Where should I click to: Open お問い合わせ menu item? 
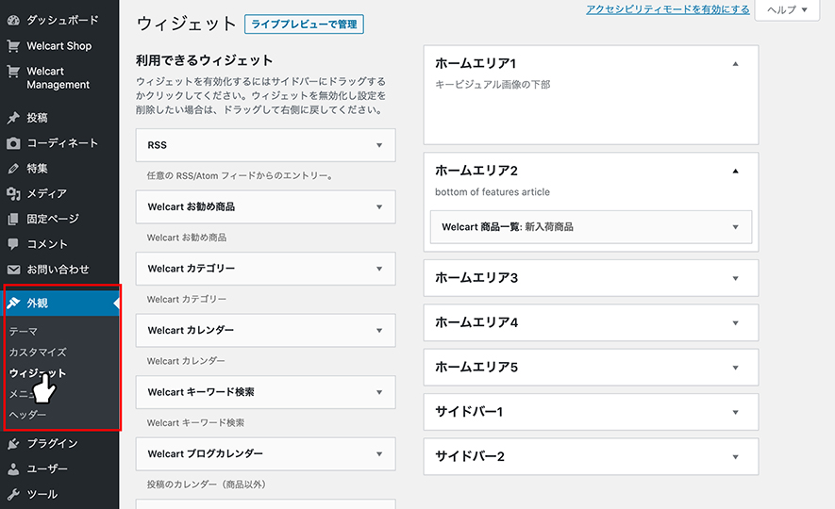[x=59, y=270]
